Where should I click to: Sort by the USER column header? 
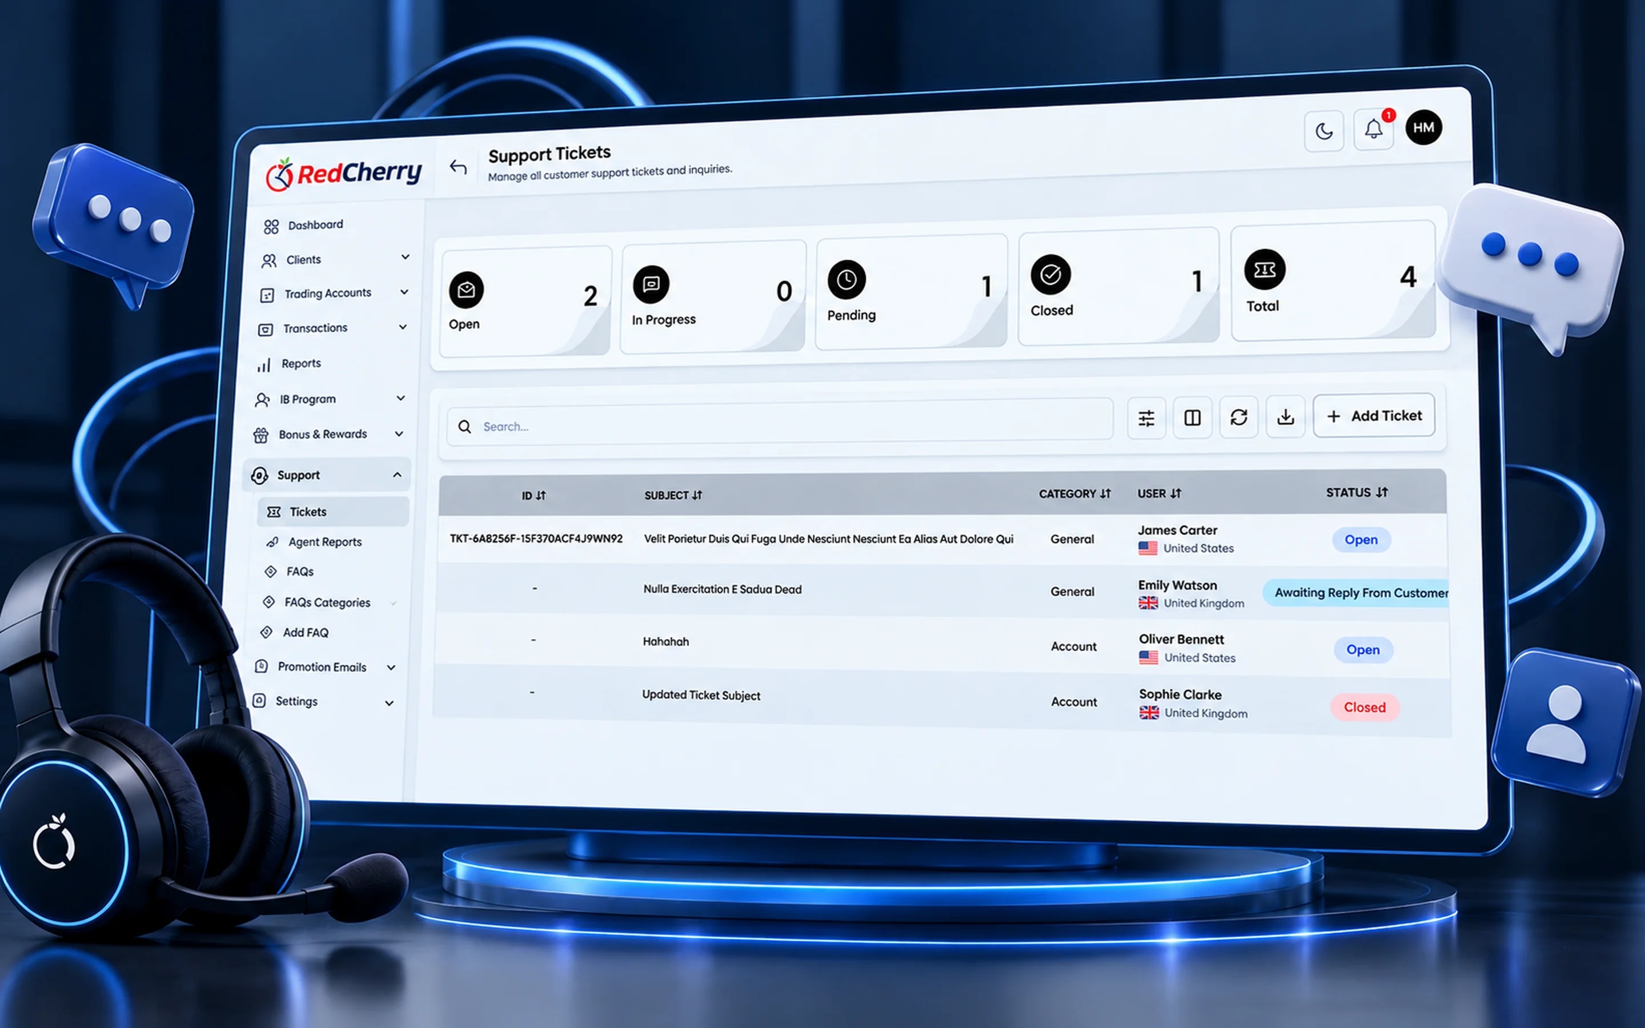1159,493
